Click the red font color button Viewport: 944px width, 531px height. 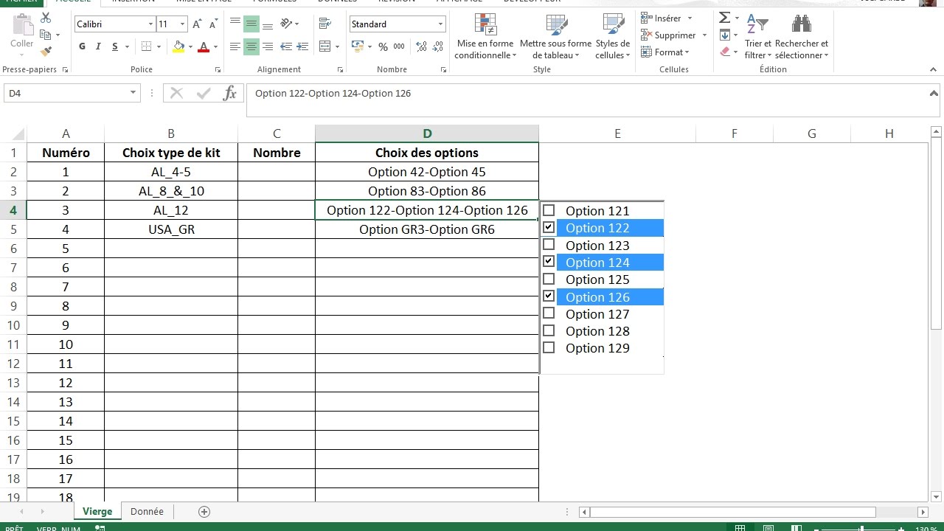pos(204,46)
